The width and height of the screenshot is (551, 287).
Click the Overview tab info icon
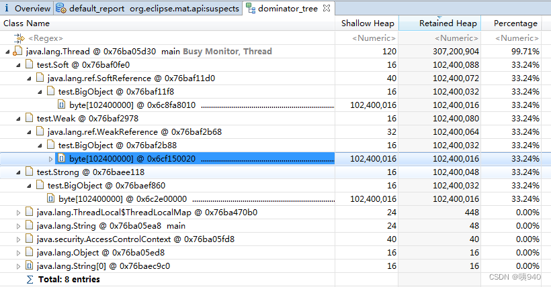(6, 8)
